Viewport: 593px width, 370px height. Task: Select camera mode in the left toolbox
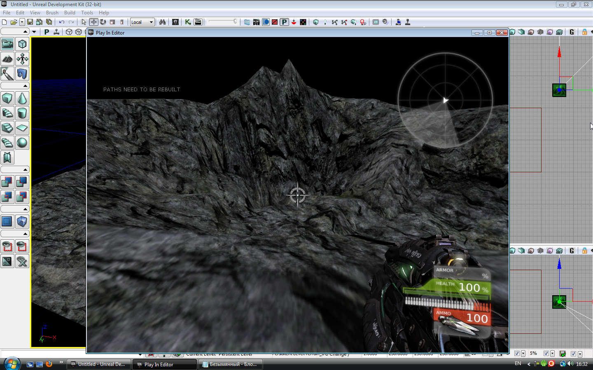[x=7, y=44]
